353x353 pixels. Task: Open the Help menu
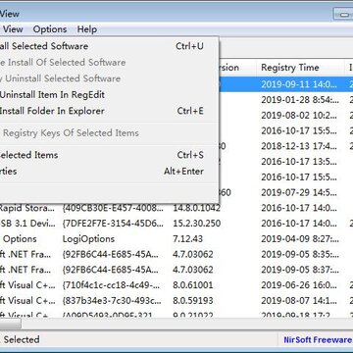[87, 29]
